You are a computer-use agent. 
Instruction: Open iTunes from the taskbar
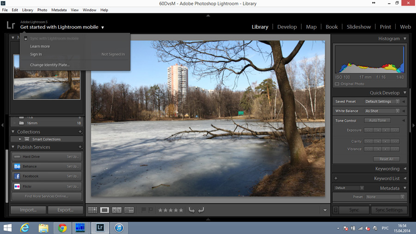[x=119, y=228]
